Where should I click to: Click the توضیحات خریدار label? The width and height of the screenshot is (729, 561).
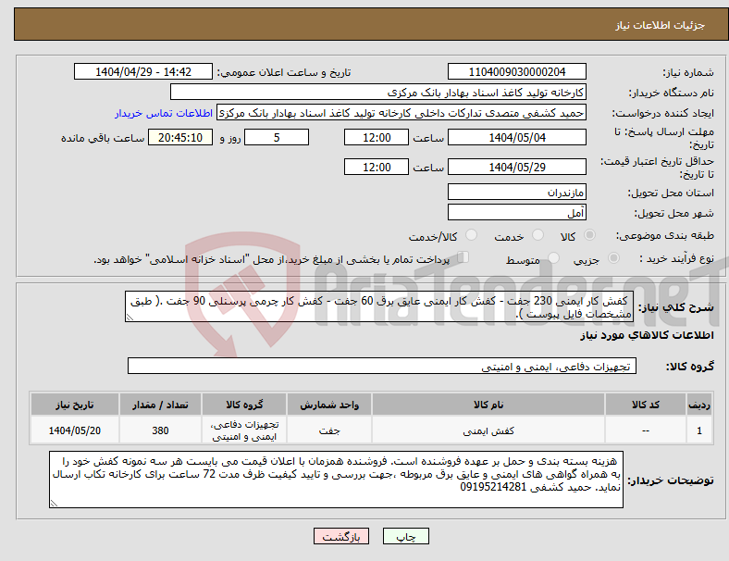click(x=671, y=480)
